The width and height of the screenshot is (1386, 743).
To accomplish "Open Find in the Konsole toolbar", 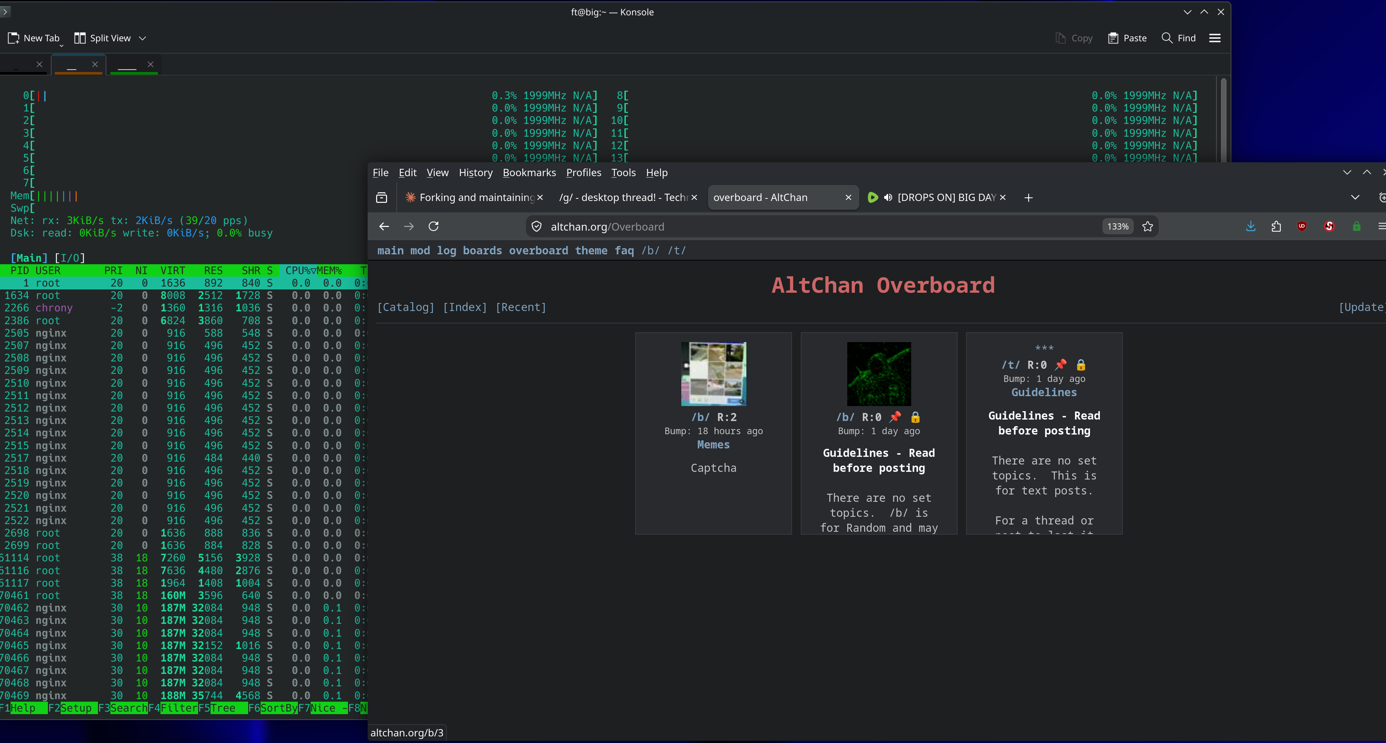I will point(1178,38).
